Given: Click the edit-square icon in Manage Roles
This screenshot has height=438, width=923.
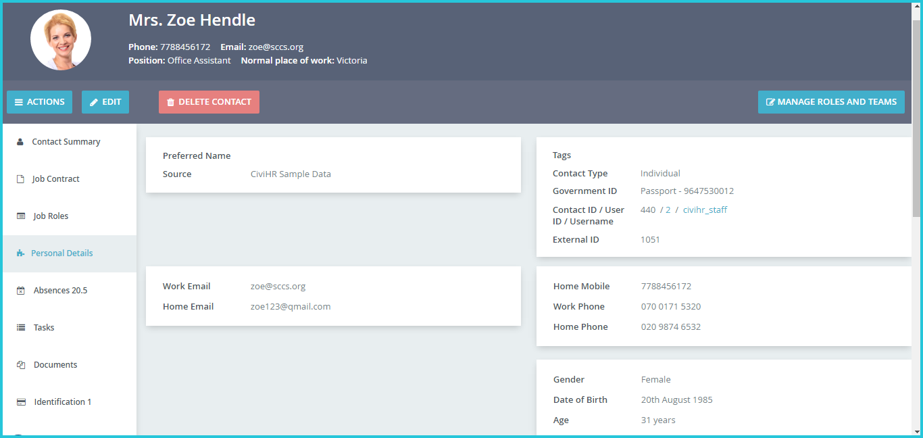Looking at the screenshot, I should (770, 102).
